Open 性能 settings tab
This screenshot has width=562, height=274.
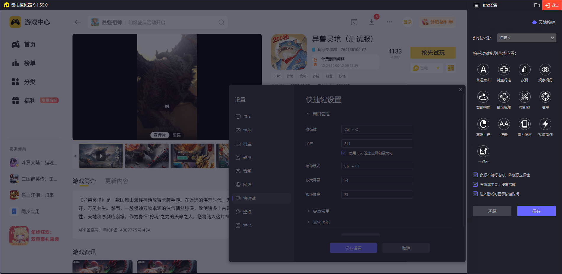[261, 130]
